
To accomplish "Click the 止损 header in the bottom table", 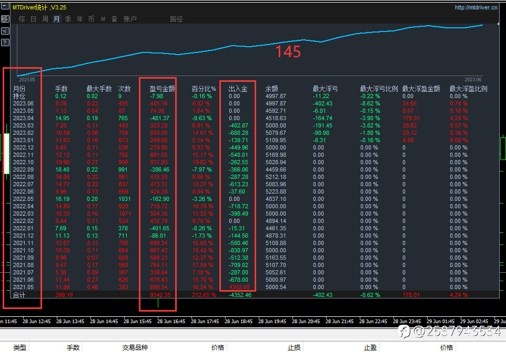I will 294,347.
